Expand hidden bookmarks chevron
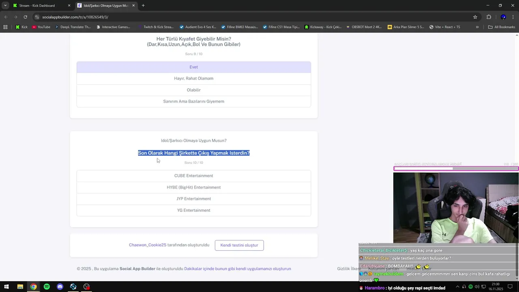519x292 pixels. 477,27
